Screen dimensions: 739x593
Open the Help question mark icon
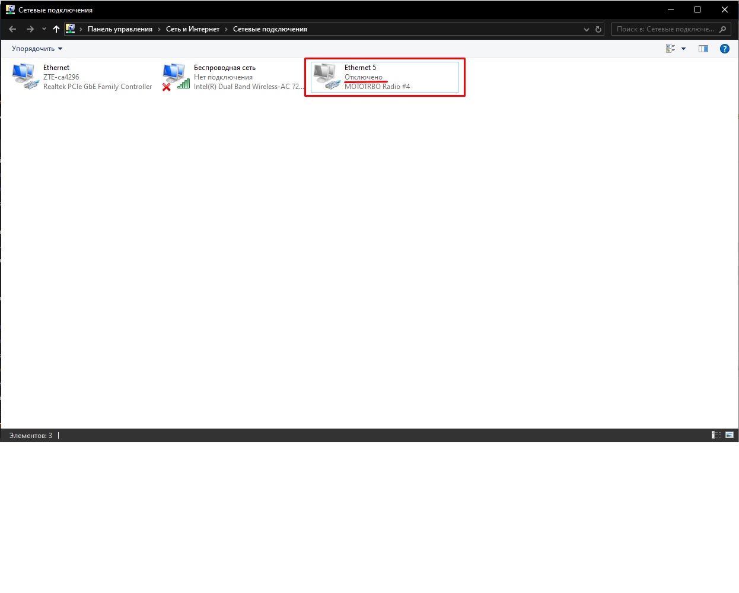(724, 49)
